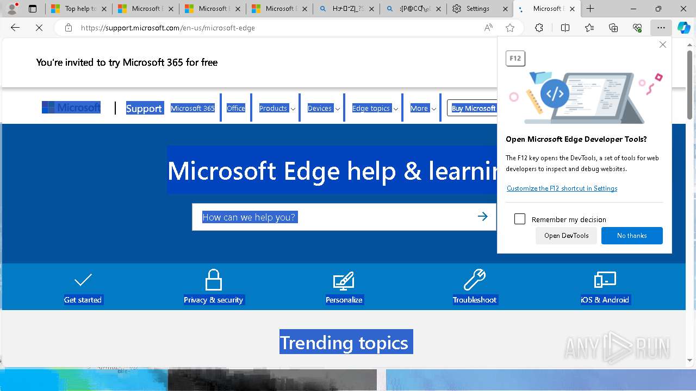
Task: Open the Collections icon
Action: [613, 28]
